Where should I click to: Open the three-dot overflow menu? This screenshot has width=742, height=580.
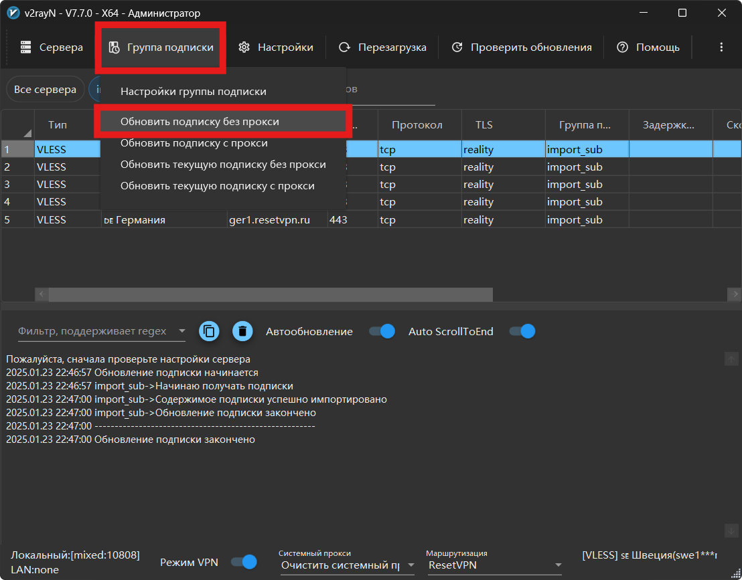coord(721,47)
